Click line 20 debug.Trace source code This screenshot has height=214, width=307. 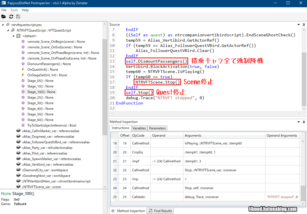click(165, 98)
